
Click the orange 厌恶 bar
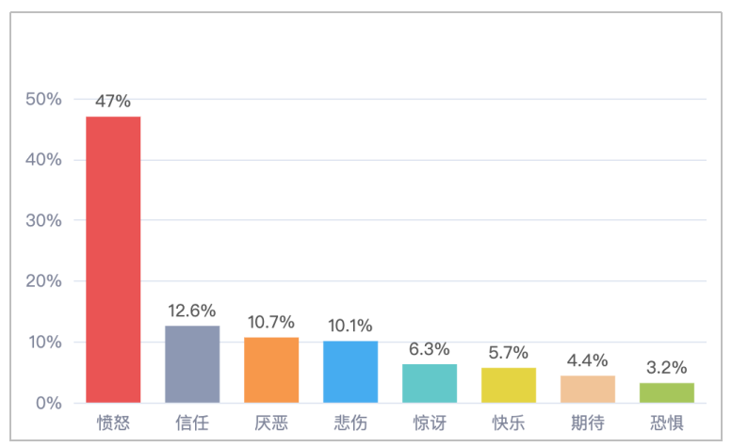[x=271, y=370]
